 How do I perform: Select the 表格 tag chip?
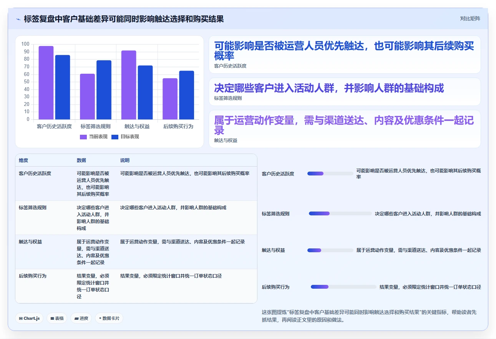pos(57,318)
